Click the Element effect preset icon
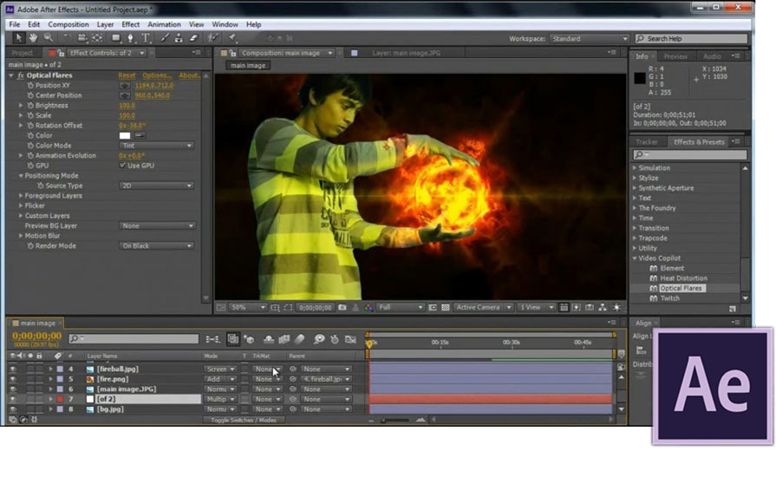Viewport: 776px width, 477px height. click(x=653, y=268)
